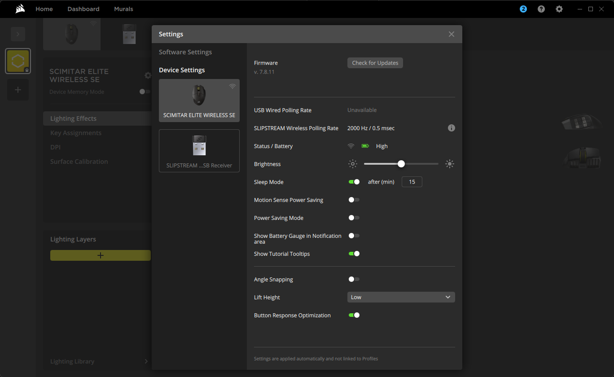The height and width of the screenshot is (377, 614).
Task: Click Check for Updates button
Action: coord(375,63)
